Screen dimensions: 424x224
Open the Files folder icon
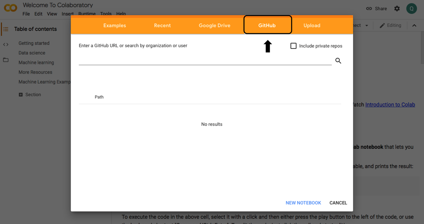click(x=6, y=60)
